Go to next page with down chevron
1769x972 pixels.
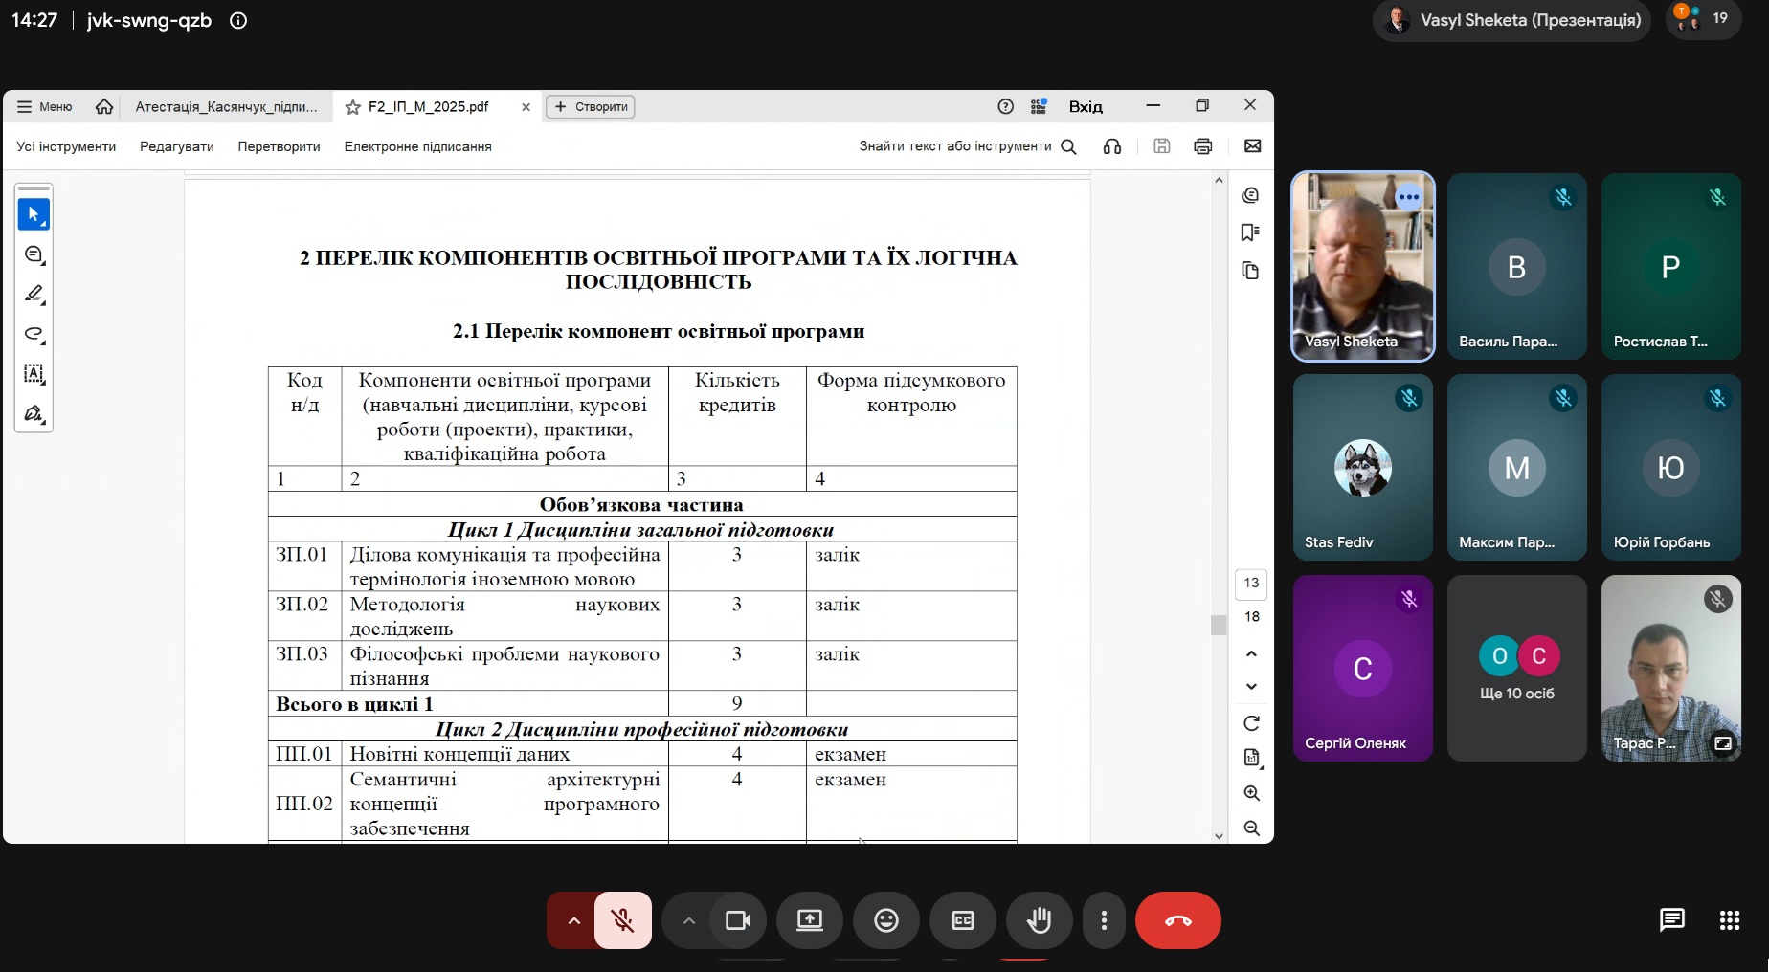[x=1251, y=687]
